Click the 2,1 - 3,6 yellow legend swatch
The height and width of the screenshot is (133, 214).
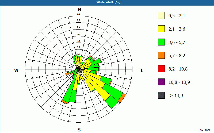tap(161, 29)
